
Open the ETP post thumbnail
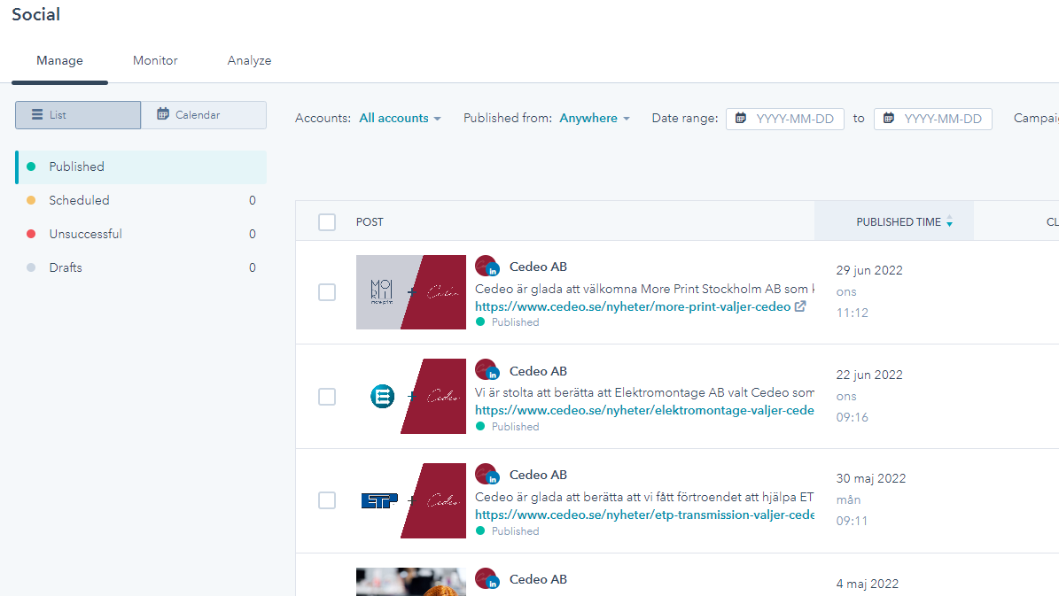411,501
